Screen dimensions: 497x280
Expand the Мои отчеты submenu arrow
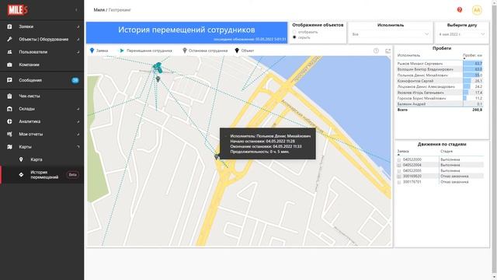tap(78, 135)
